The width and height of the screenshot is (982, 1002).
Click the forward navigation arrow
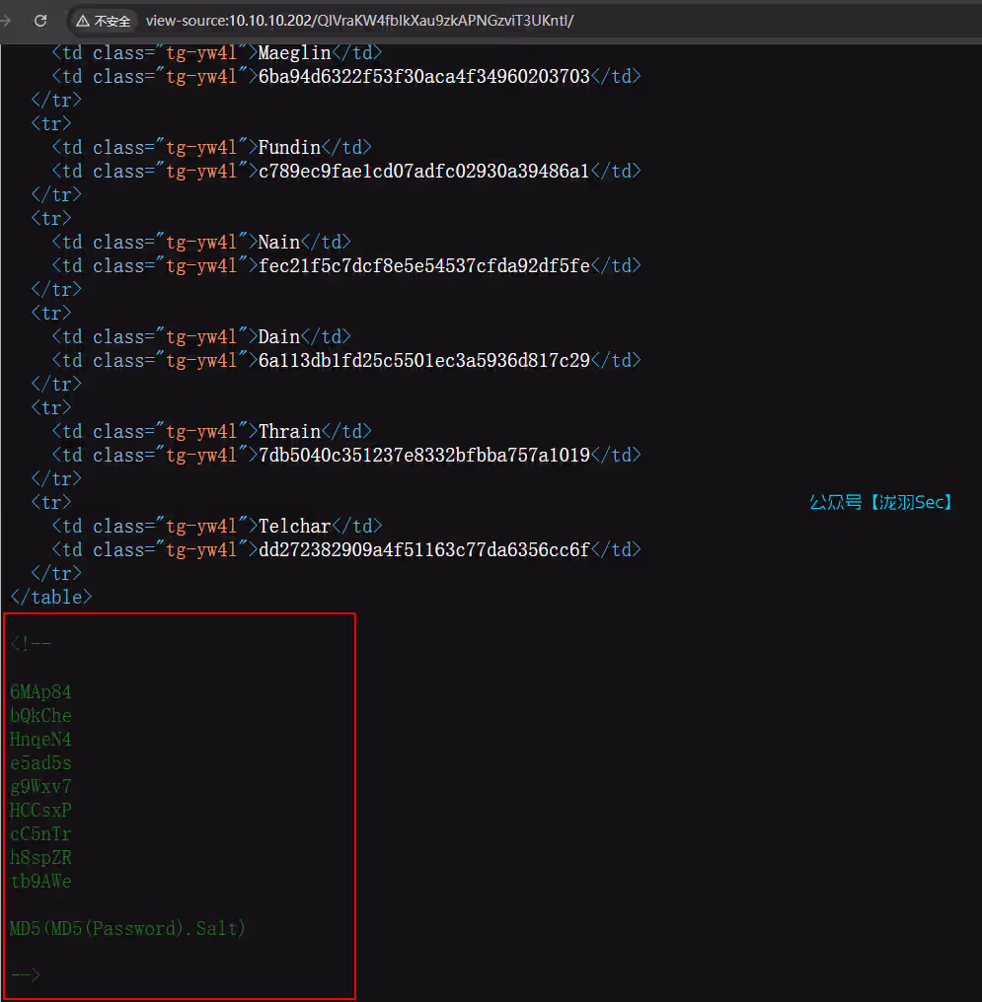coord(6,21)
